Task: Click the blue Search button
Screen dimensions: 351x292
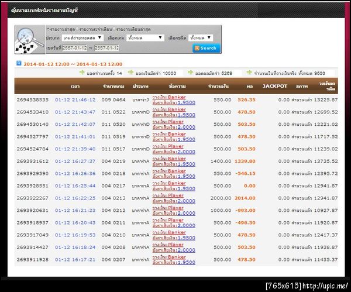Action: coord(207,48)
